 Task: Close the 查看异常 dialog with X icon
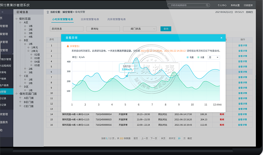point(221,38)
